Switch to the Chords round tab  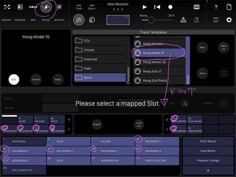pyautogui.click(x=36, y=79)
